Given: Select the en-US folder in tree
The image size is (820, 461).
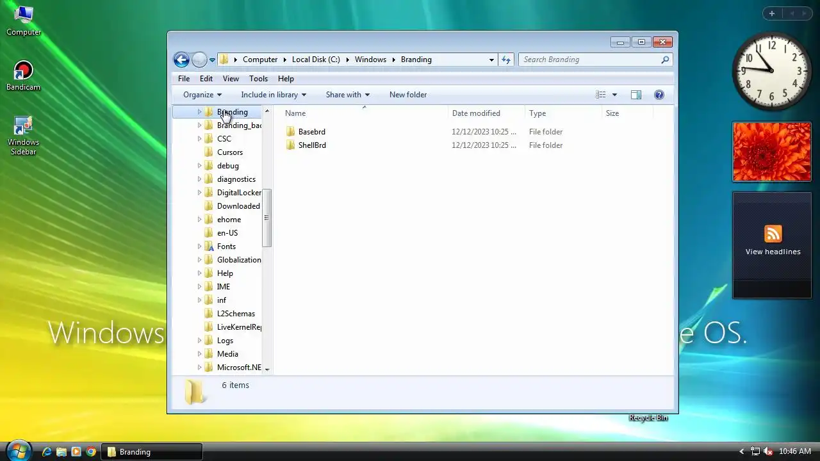Looking at the screenshot, I should point(227,233).
